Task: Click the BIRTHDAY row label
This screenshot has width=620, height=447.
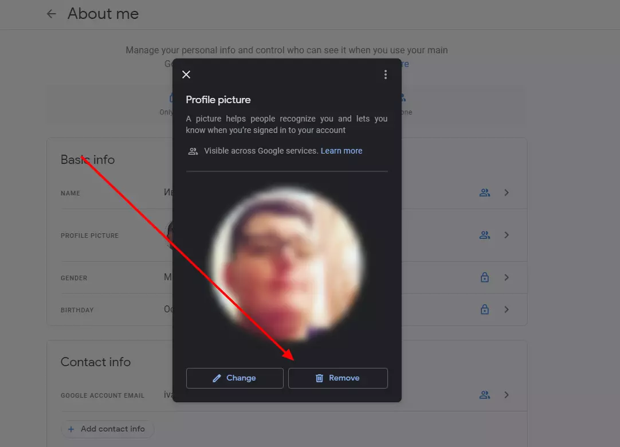Action: (77, 310)
